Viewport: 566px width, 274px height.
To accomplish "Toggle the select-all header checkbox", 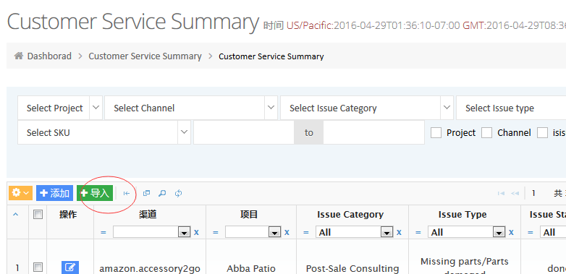I will point(38,215).
